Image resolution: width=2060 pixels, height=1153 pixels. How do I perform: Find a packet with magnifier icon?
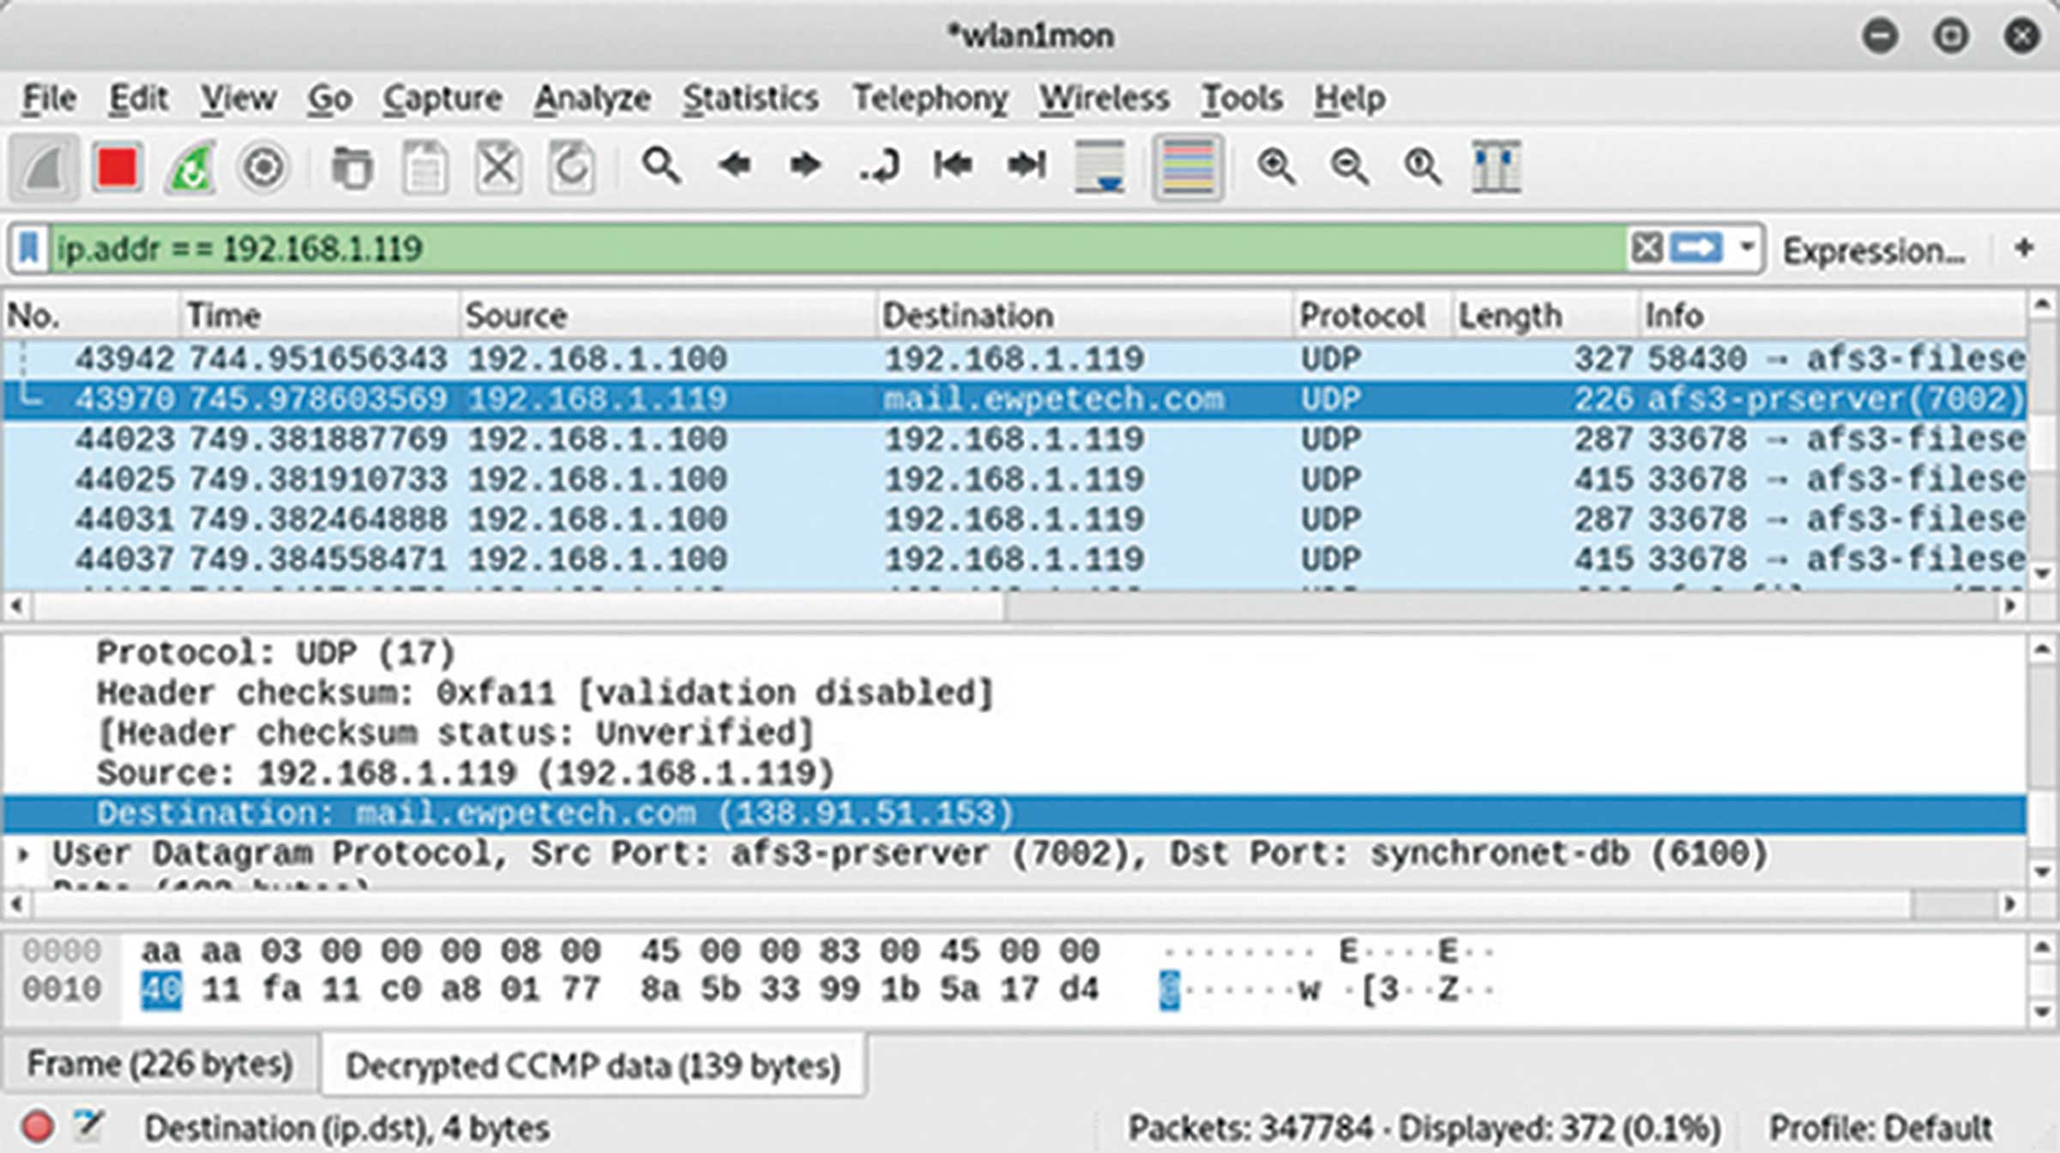(x=661, y=165)
